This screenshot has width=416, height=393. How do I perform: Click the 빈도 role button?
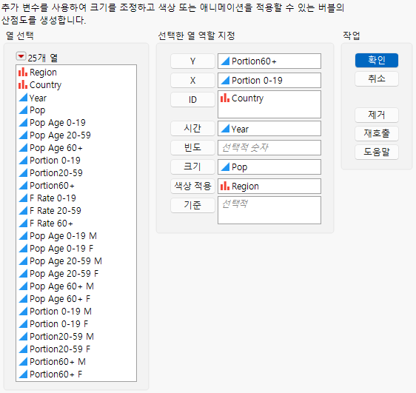point(192,147)
